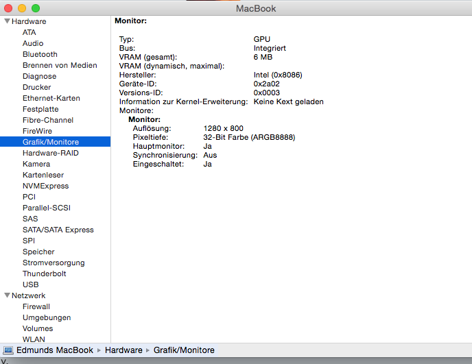Select WLAN under Netzwerk
472x364 pixels.
pos(34,339)
